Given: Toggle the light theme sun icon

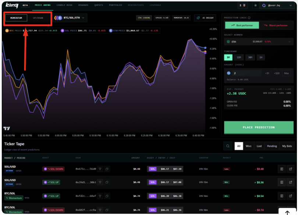Looking at the screenshot, I should (255, 6).
